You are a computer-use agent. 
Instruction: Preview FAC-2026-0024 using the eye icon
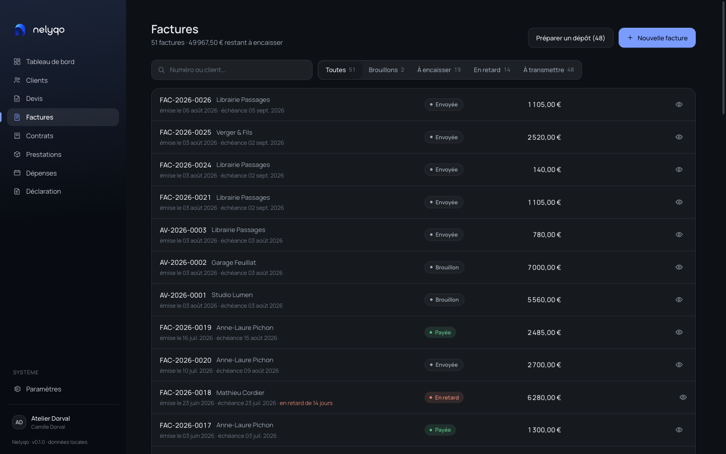click(679, 169)
